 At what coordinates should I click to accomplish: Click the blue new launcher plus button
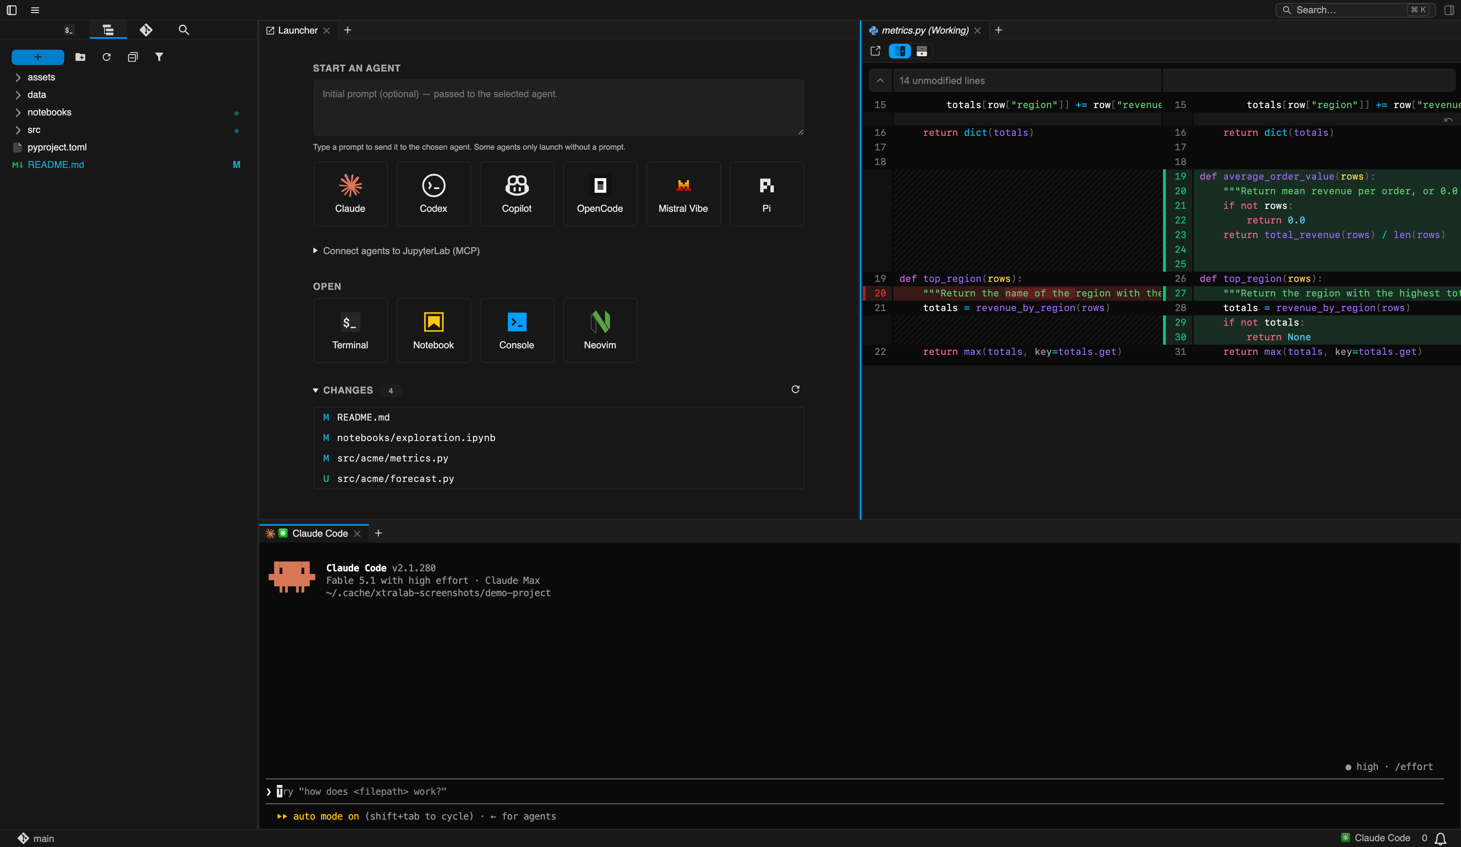(x=38, y=57)
